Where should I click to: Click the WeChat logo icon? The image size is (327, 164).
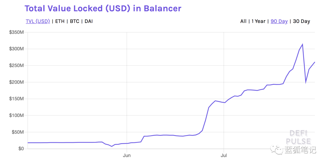(x=277, y=150)
